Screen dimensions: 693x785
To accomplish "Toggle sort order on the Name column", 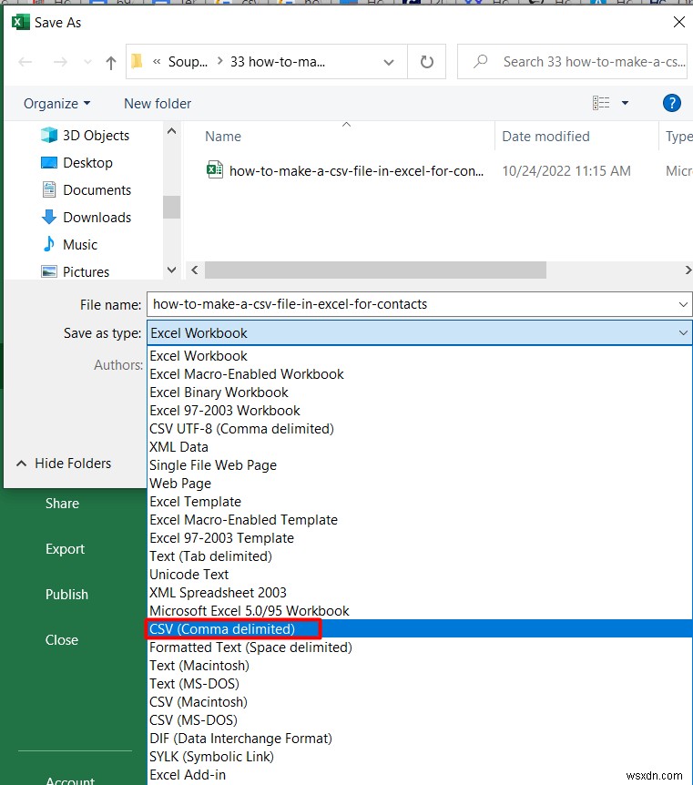I will click(x=223, y=136).
